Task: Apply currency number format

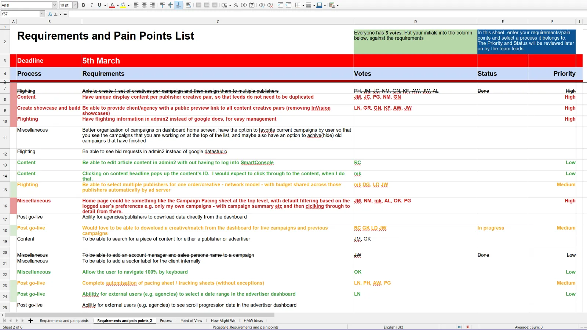Action: [224, 5]
